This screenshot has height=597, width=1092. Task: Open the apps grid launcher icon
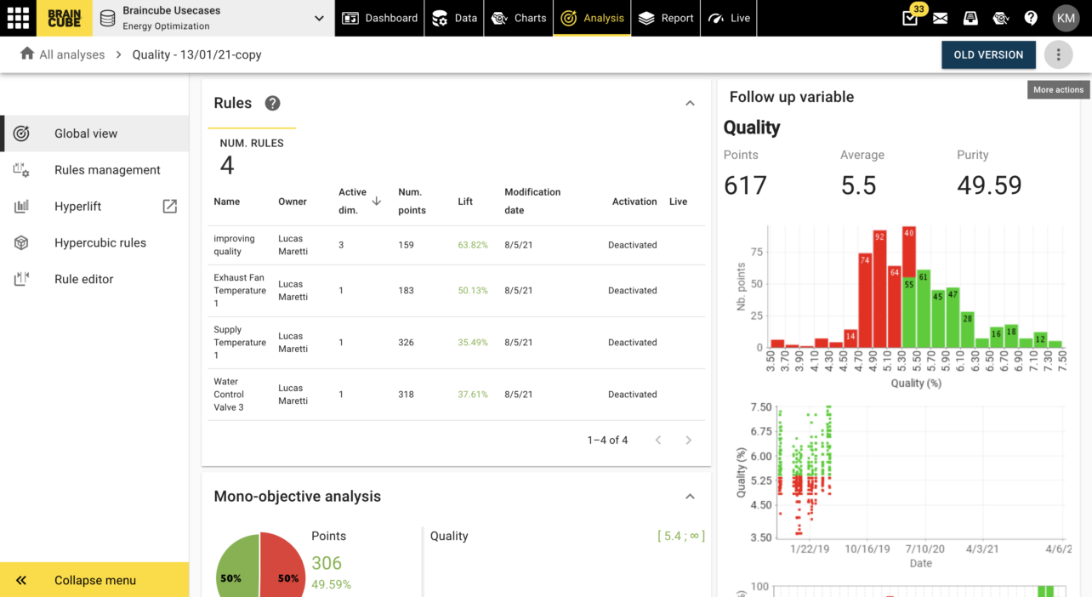18,18
